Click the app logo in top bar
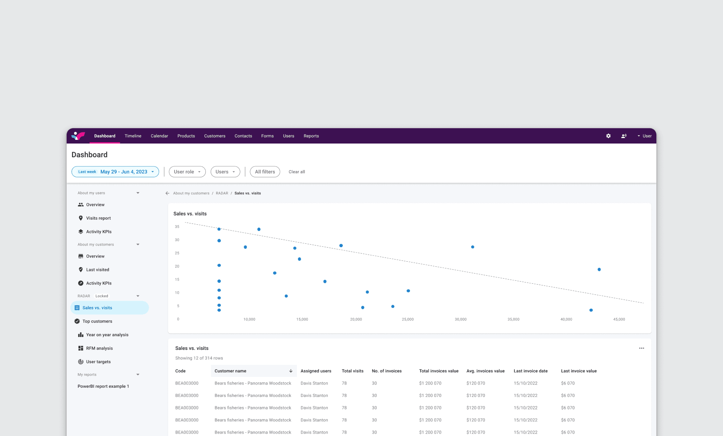Viewport: 723px width, 436px height. [x=78, y=136]
